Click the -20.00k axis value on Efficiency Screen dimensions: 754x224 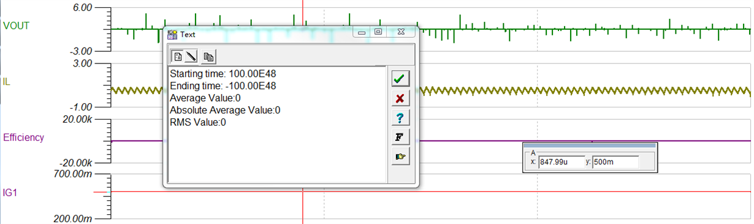pos(76,164)
